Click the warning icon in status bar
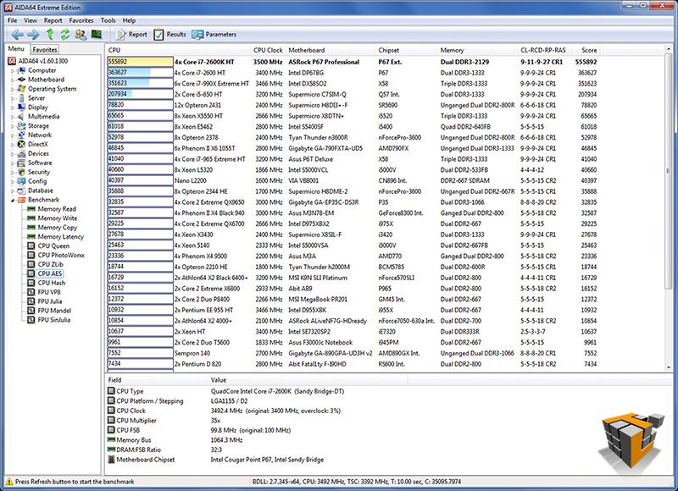 [8, 482]
